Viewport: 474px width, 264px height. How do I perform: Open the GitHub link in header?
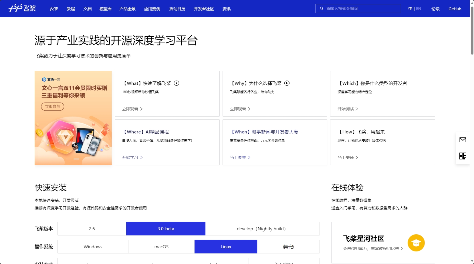tap(455, 9)
